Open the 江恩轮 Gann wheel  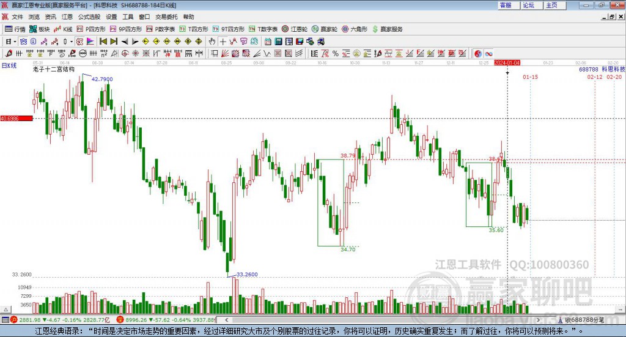295,29
